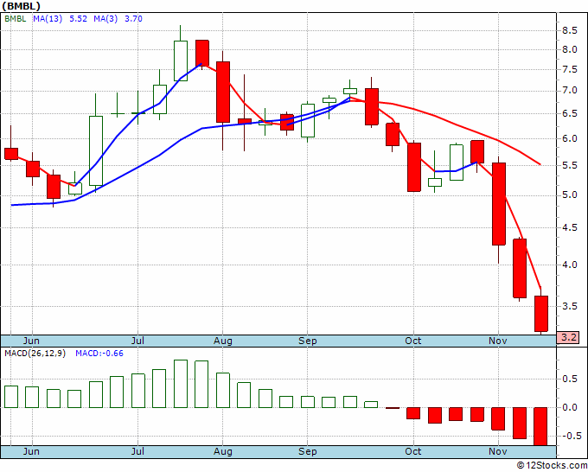Viewport: 588px width, 472px height.
Task: Click the Aug marker on upper timeline
Action: click(223, 341)
